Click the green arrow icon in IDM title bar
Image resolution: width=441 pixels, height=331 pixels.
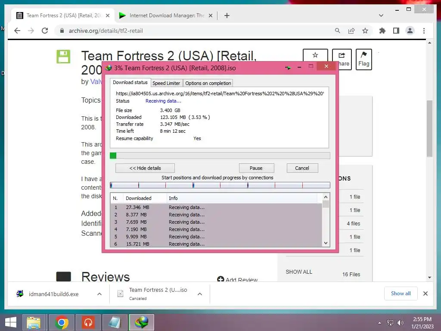(288, 68)
